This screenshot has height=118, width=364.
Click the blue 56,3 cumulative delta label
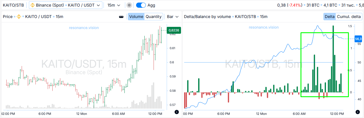(x=358, y=39)
